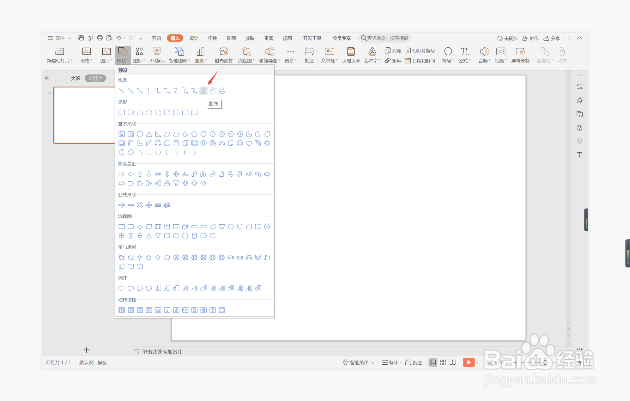Toggle normal view in status bar

click(x=433, y=362)
